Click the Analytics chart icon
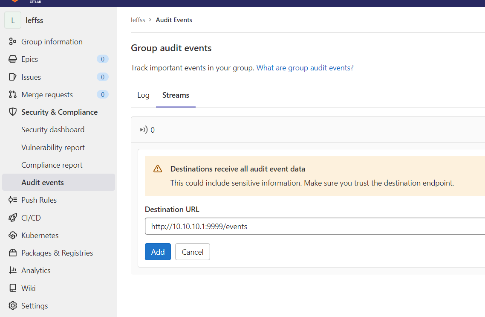The image size is (485, 317). point(13,270)
